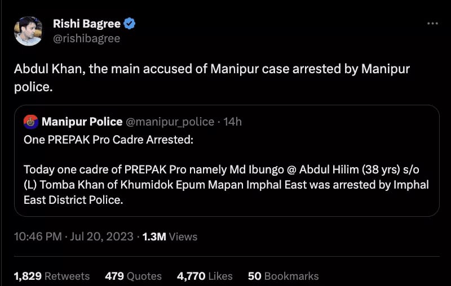View the 1.3M Views analytics
This screenshot has height=286, width=451.
pyautogui.click(x=170, y=236)
